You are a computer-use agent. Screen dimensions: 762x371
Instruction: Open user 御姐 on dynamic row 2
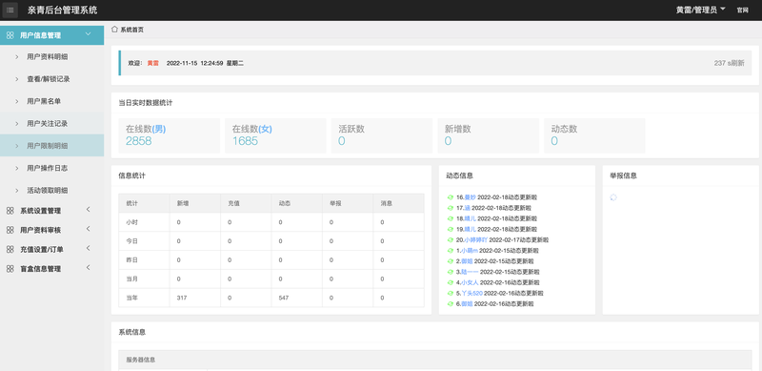(467, 261)
